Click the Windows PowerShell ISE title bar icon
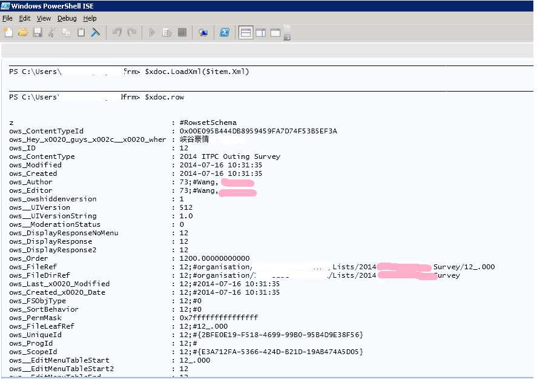The width and height of the screenshot is (537, 379). click(5, 6)
